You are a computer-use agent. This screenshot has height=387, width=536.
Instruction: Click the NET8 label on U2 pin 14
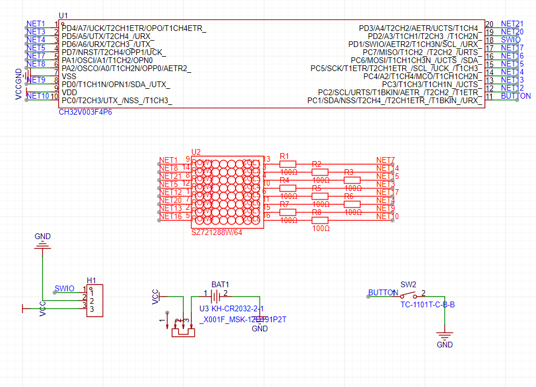(168, 168)
